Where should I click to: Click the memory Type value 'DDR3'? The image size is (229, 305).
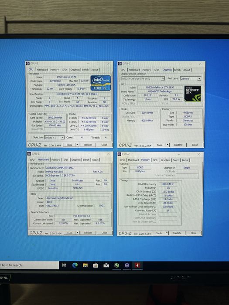pos(140,167)
